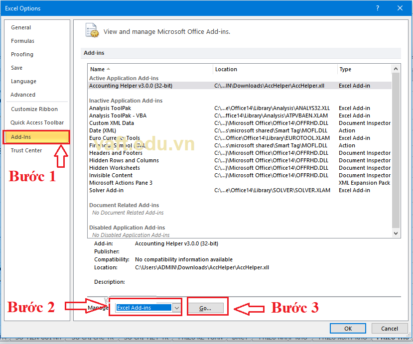Viewport: 413px width, 344px height.
Task: Open Trust Center settings
Action: pos(26,150)
